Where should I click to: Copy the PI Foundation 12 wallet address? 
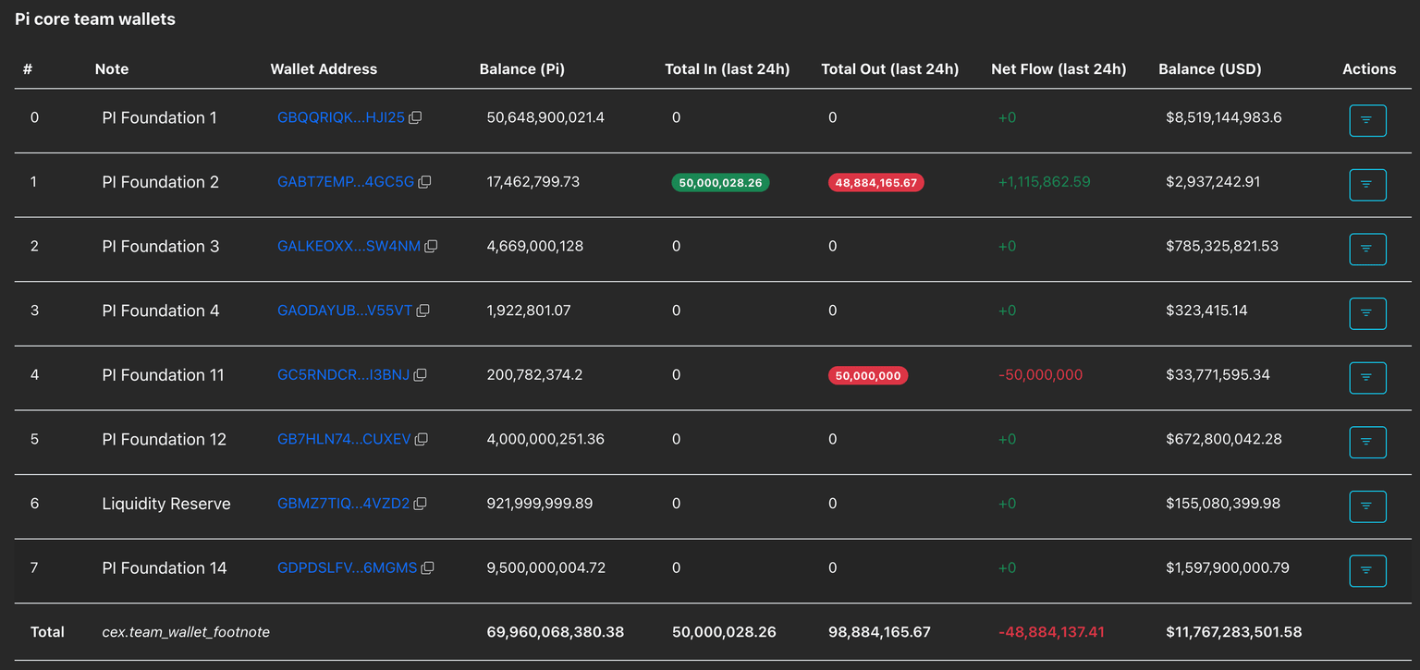(421, 440)
